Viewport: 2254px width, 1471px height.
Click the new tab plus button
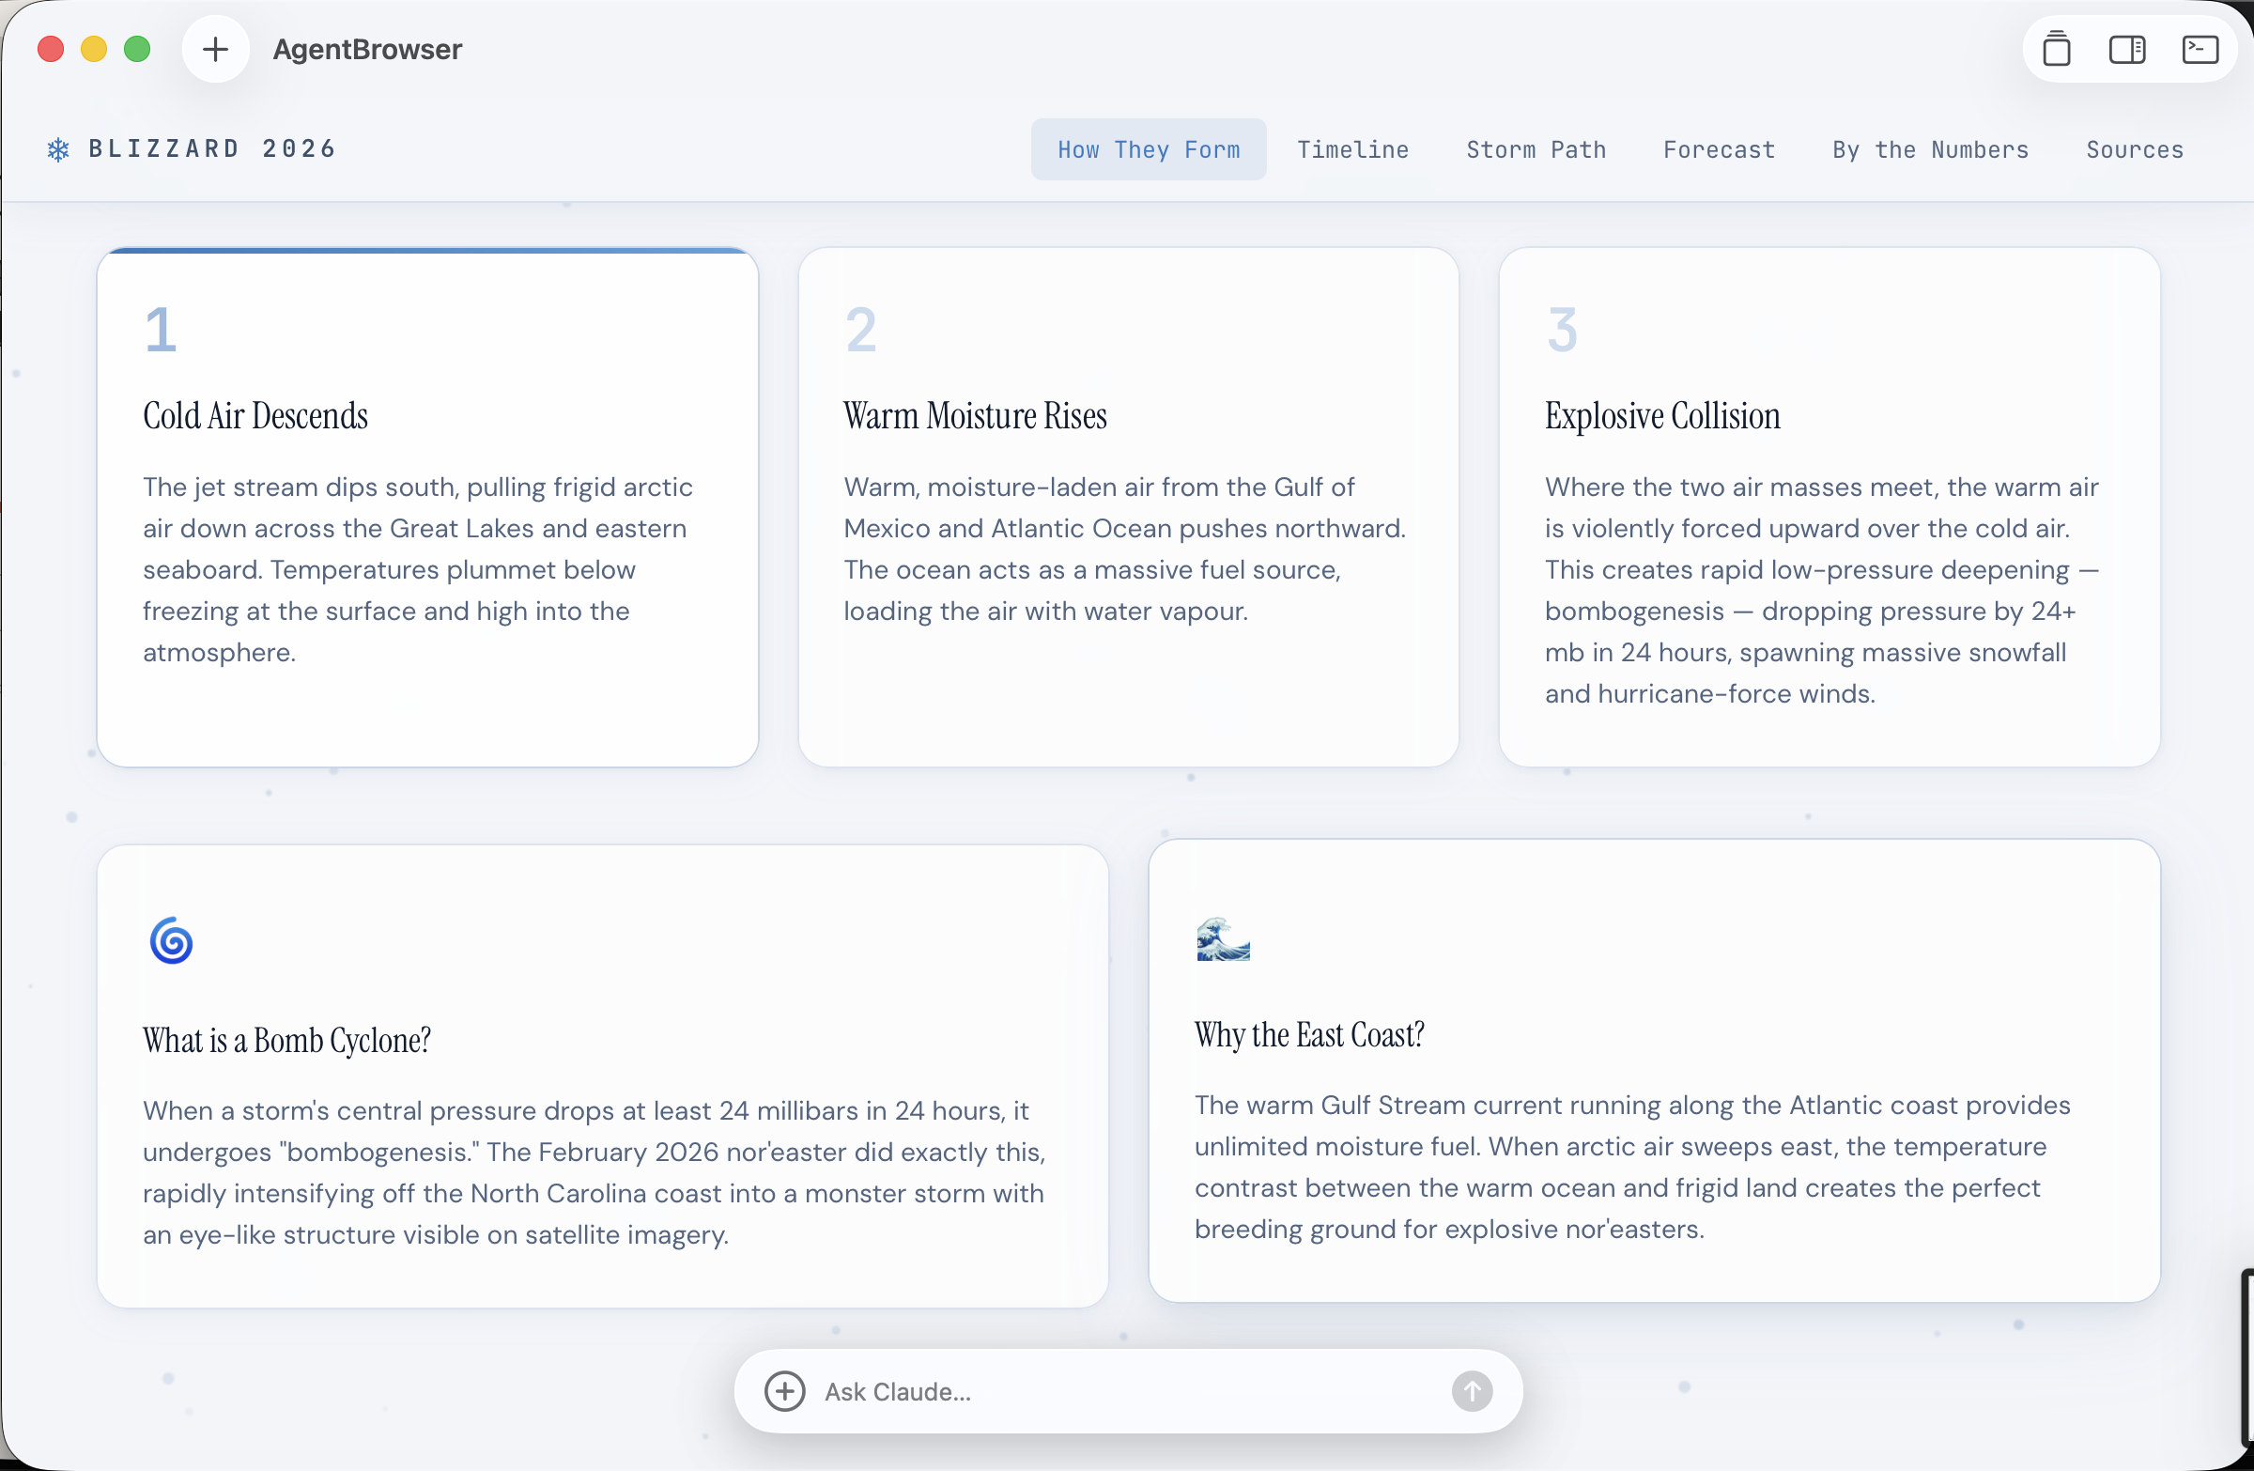coord(215,49)
